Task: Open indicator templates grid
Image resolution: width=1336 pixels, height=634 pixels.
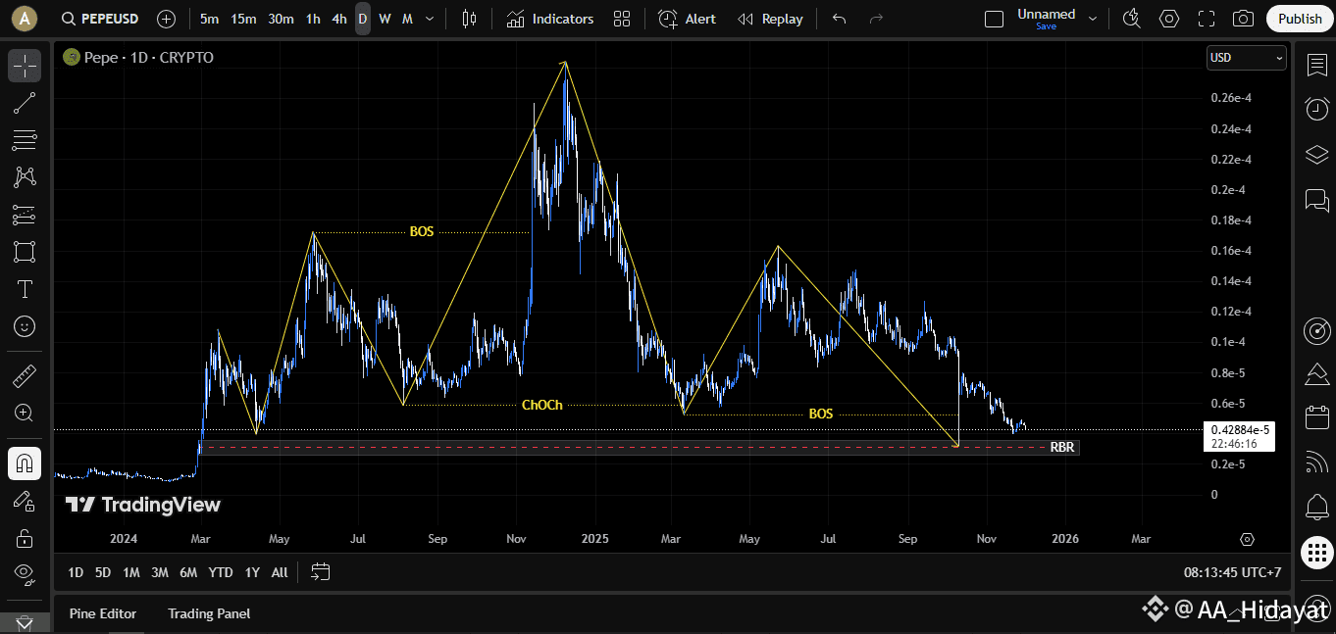Action: (x=622, y=19)
